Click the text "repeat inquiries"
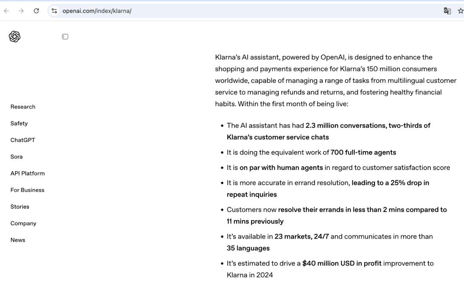464x284 pixels. [x=252, y=194]
